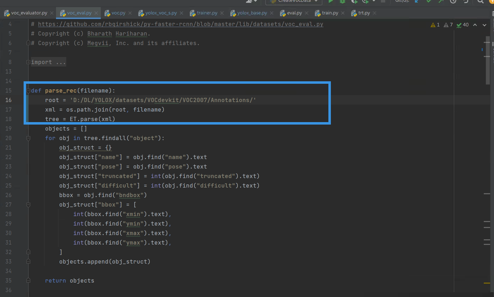
Task: Close the yolox_base.py tab
Action: pos(272,13)
